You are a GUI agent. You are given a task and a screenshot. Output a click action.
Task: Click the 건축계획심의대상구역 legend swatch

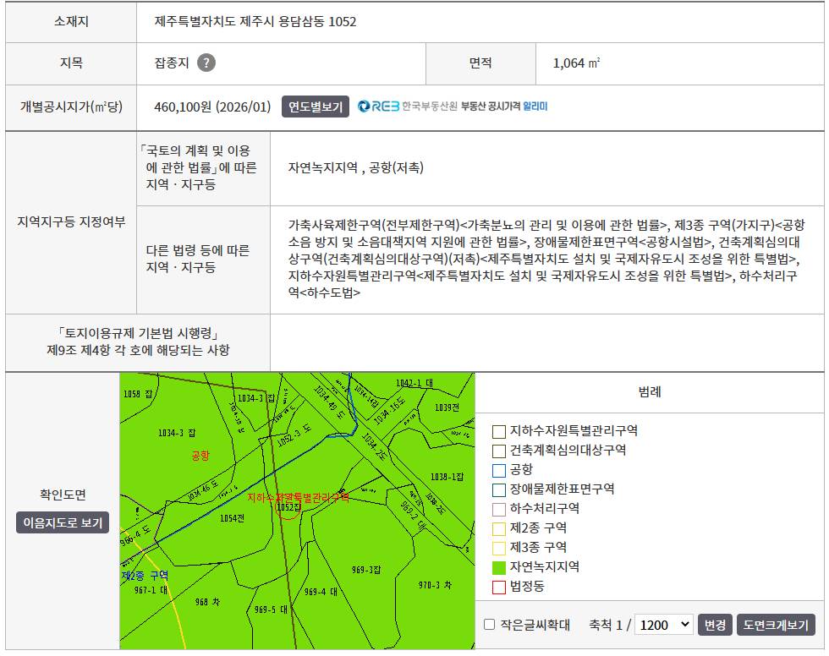point(499,451)
